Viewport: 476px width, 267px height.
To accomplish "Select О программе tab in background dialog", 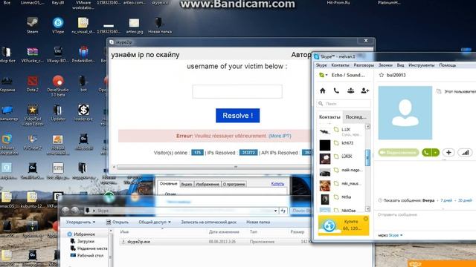I will (234, 184).
